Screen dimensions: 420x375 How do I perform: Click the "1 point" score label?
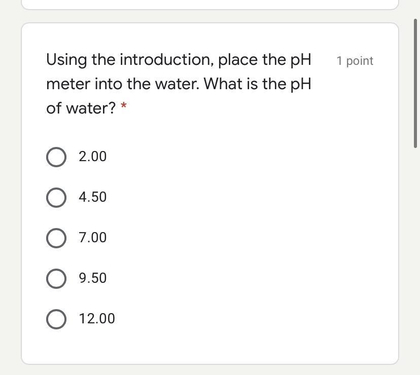click(355, 61)
